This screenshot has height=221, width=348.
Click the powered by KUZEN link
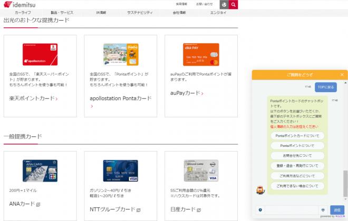[x=333, y=216]
